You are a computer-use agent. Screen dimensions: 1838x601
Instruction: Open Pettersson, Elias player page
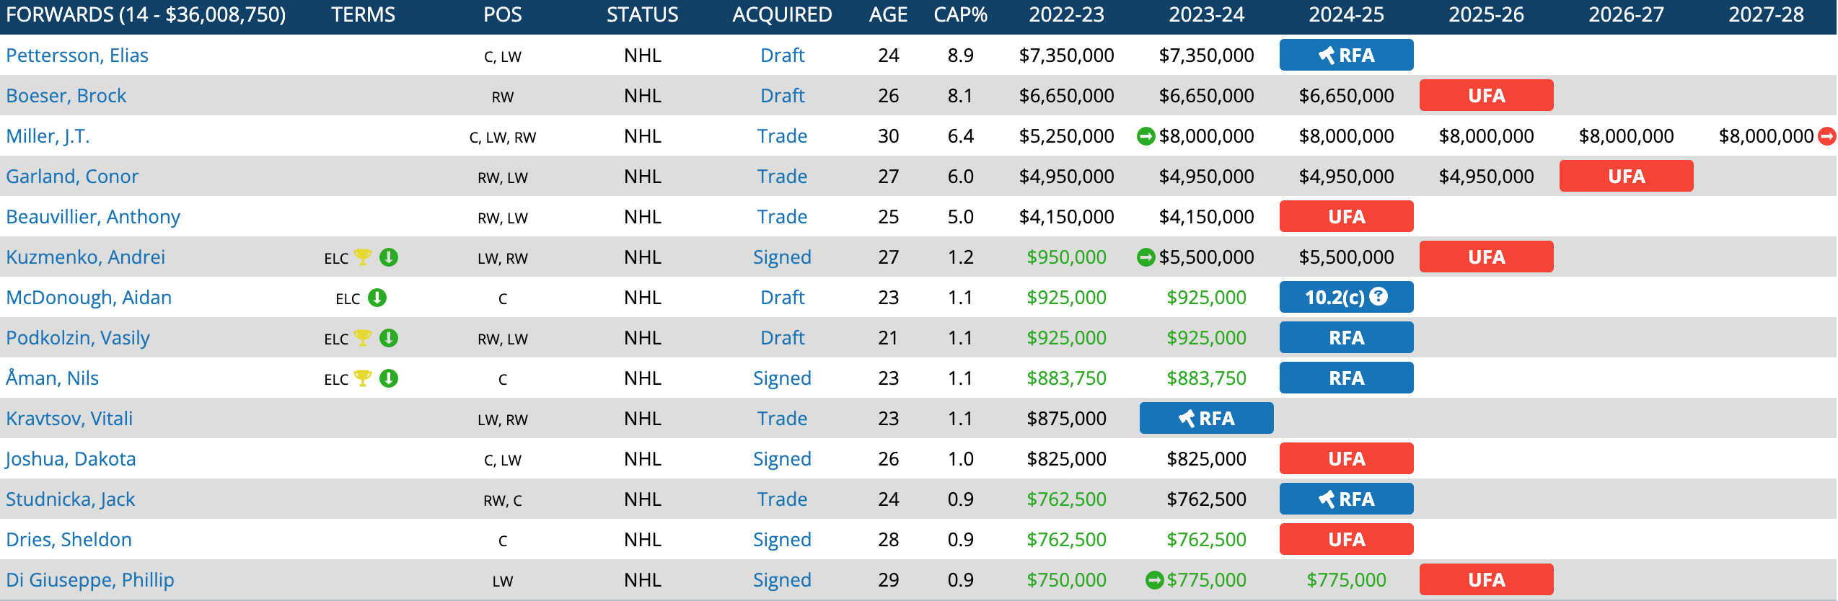(x=77, y=55)
